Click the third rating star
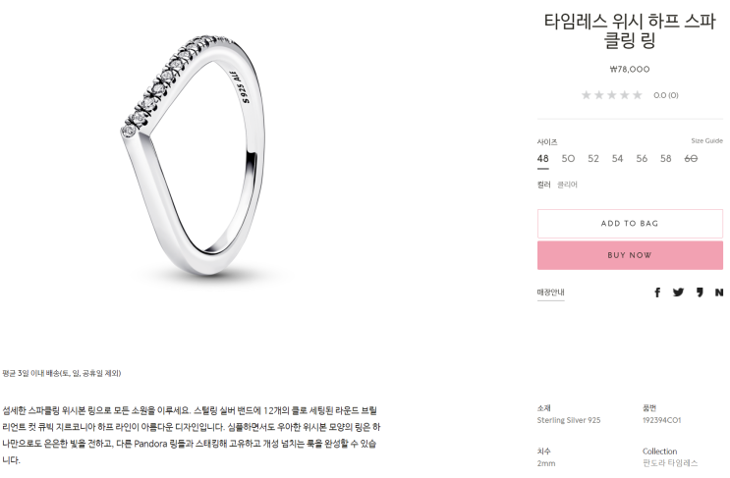The height and width of the screenshot is (478, 730). [612, 95]
